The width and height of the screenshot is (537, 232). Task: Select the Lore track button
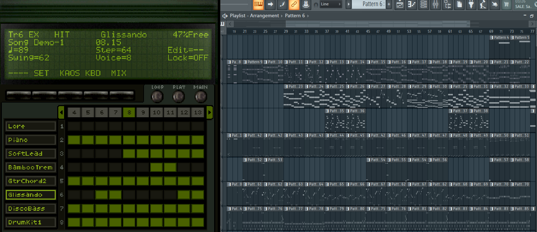tap(31, 126)
